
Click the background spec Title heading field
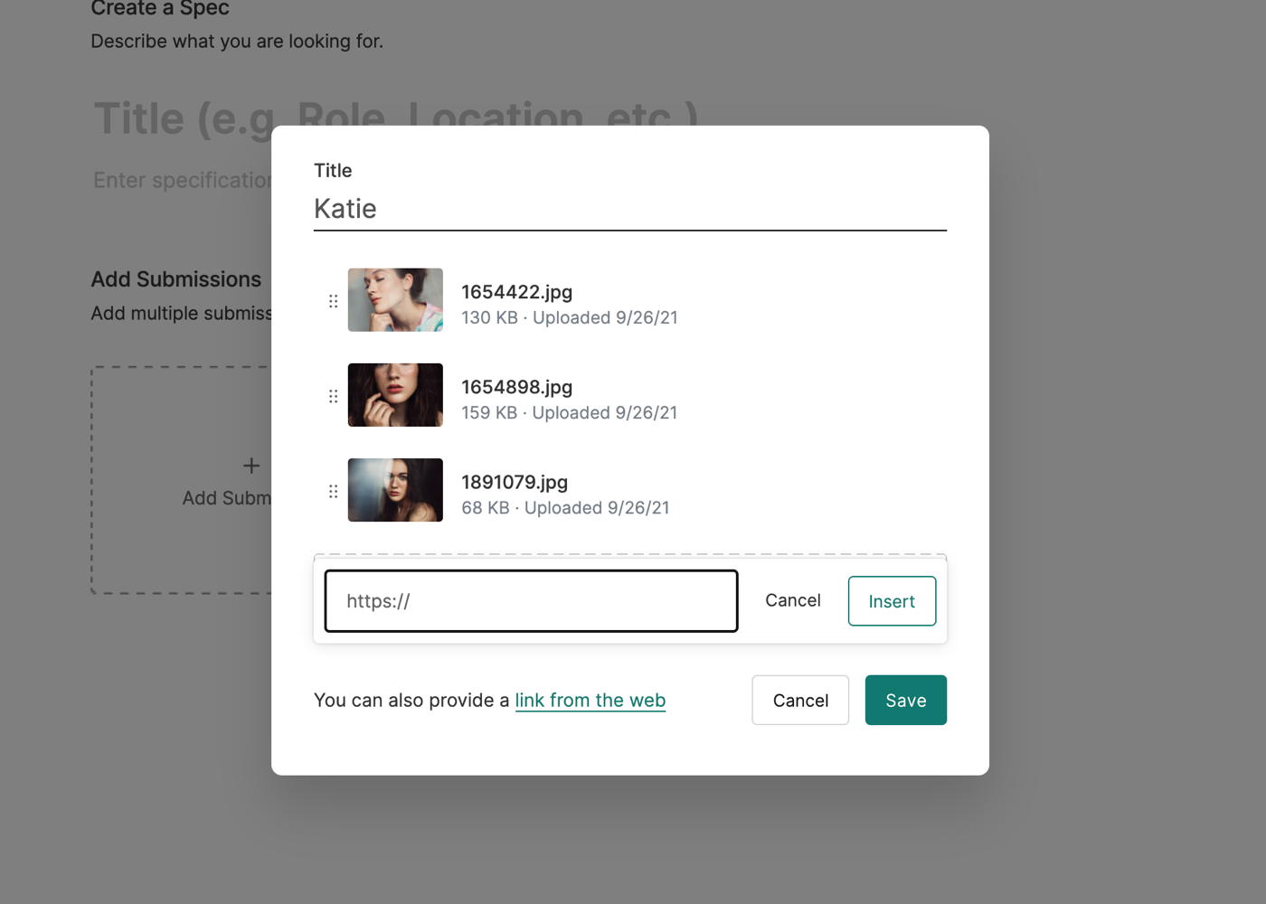(181, 118)
